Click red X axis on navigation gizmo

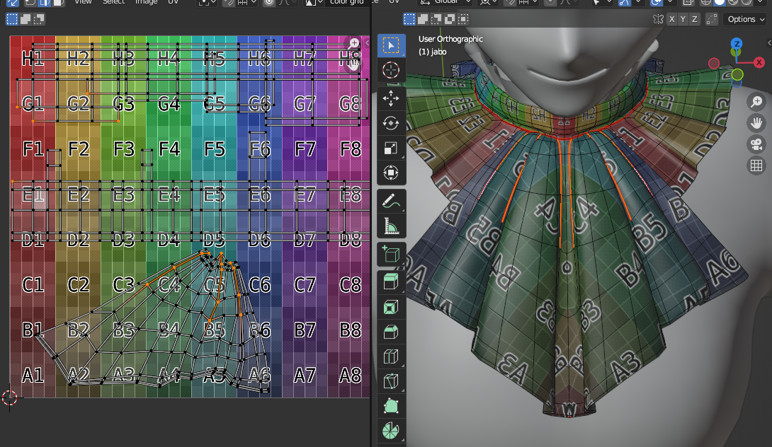(759, 62)
